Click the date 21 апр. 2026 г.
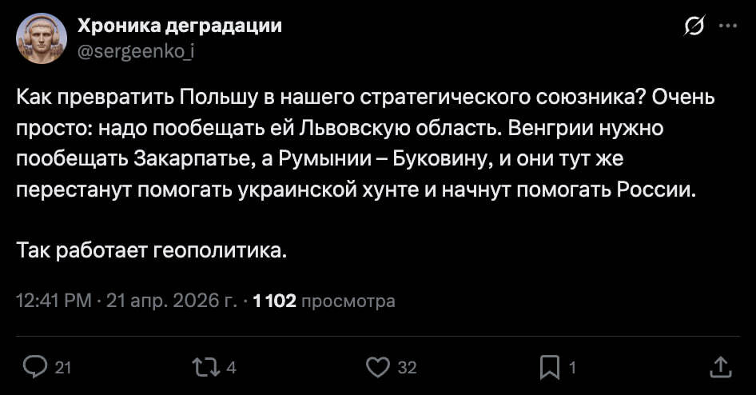This screenshot has height=395, width=756. [x=169, y=301]
